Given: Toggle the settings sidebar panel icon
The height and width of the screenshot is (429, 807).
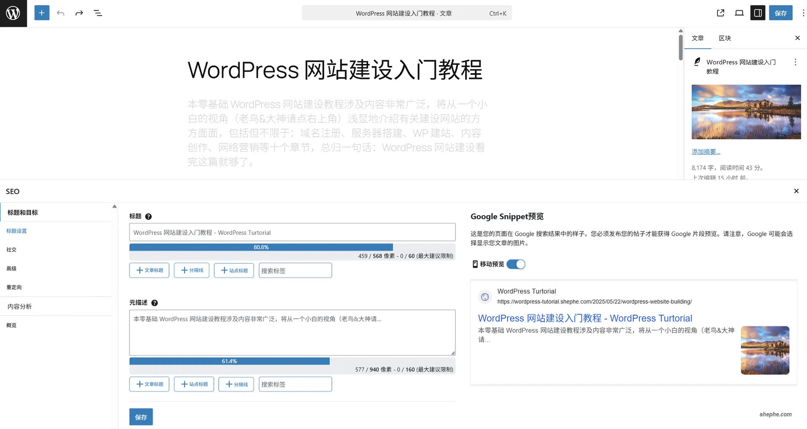Looking at the screenshot, I should (x=758, y=13).
